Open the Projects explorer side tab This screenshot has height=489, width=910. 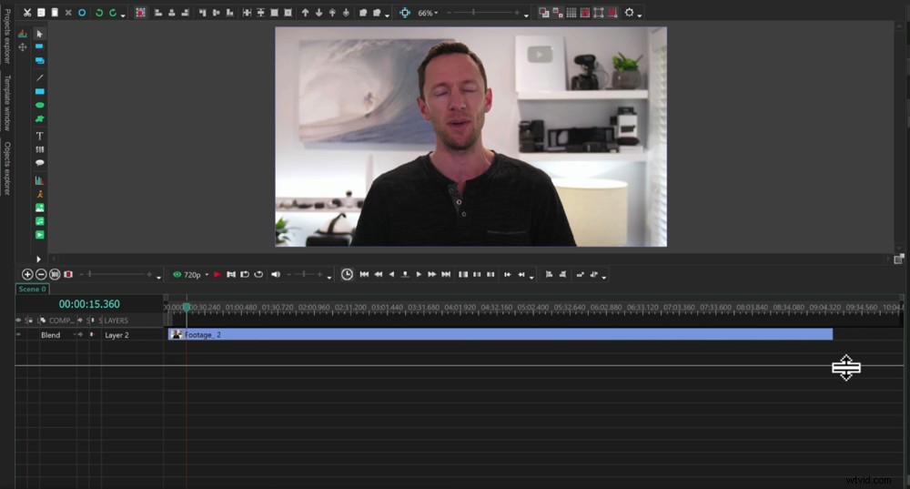[7, 36]
